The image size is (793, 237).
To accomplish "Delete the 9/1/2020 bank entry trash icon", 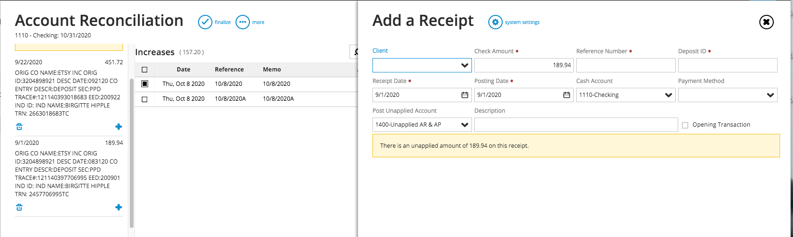I will (19, 207).
